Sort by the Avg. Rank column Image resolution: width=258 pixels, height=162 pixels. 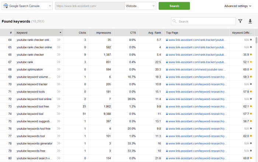coord(151,33)
